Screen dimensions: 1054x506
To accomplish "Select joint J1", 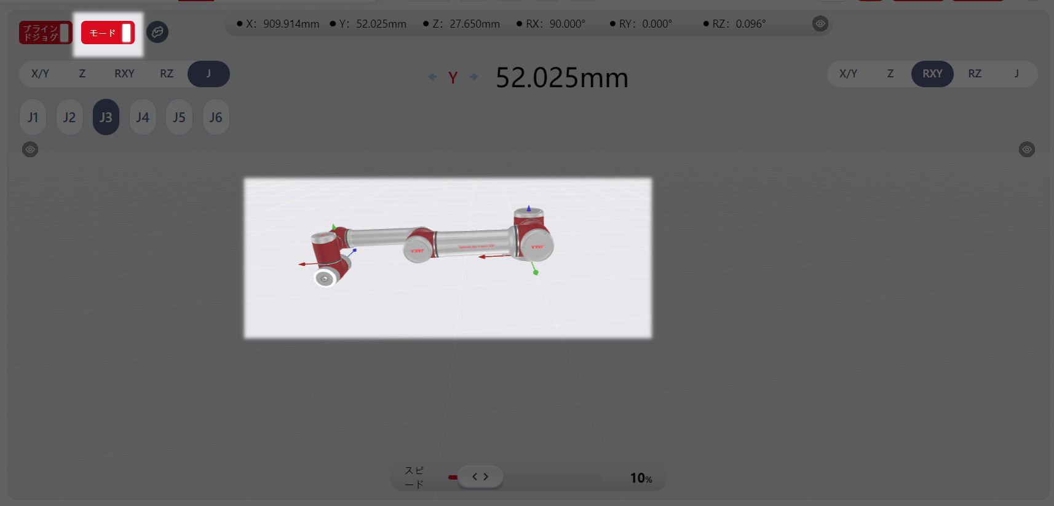I will click(x=33, y=117).
